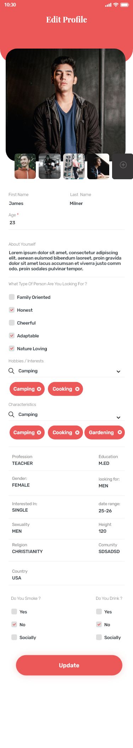133x748 pixels.
Task: Tap the add photo plus icon
Action: [123, 165]
